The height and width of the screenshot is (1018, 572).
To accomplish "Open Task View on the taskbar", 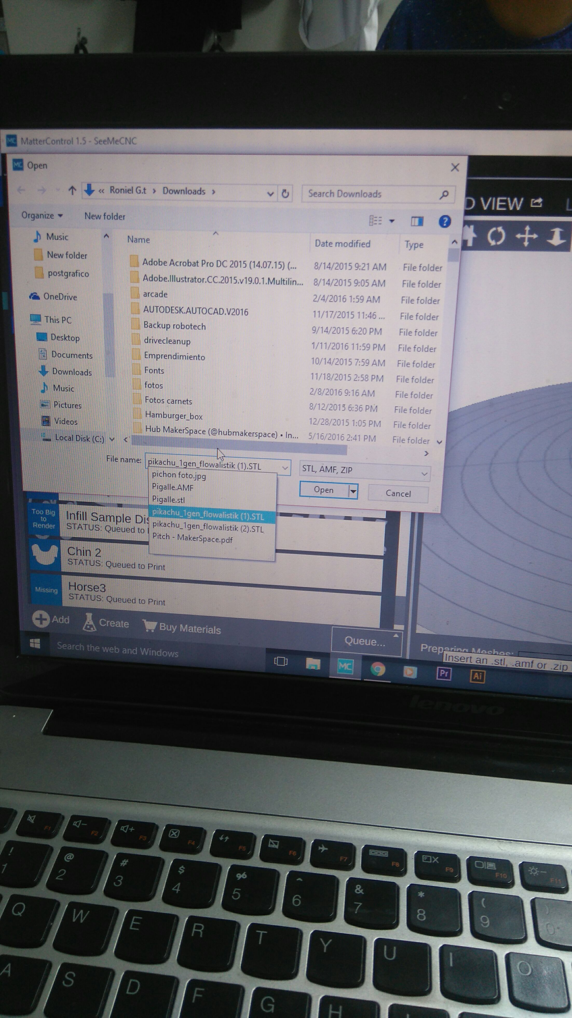I will coord(281,661).
